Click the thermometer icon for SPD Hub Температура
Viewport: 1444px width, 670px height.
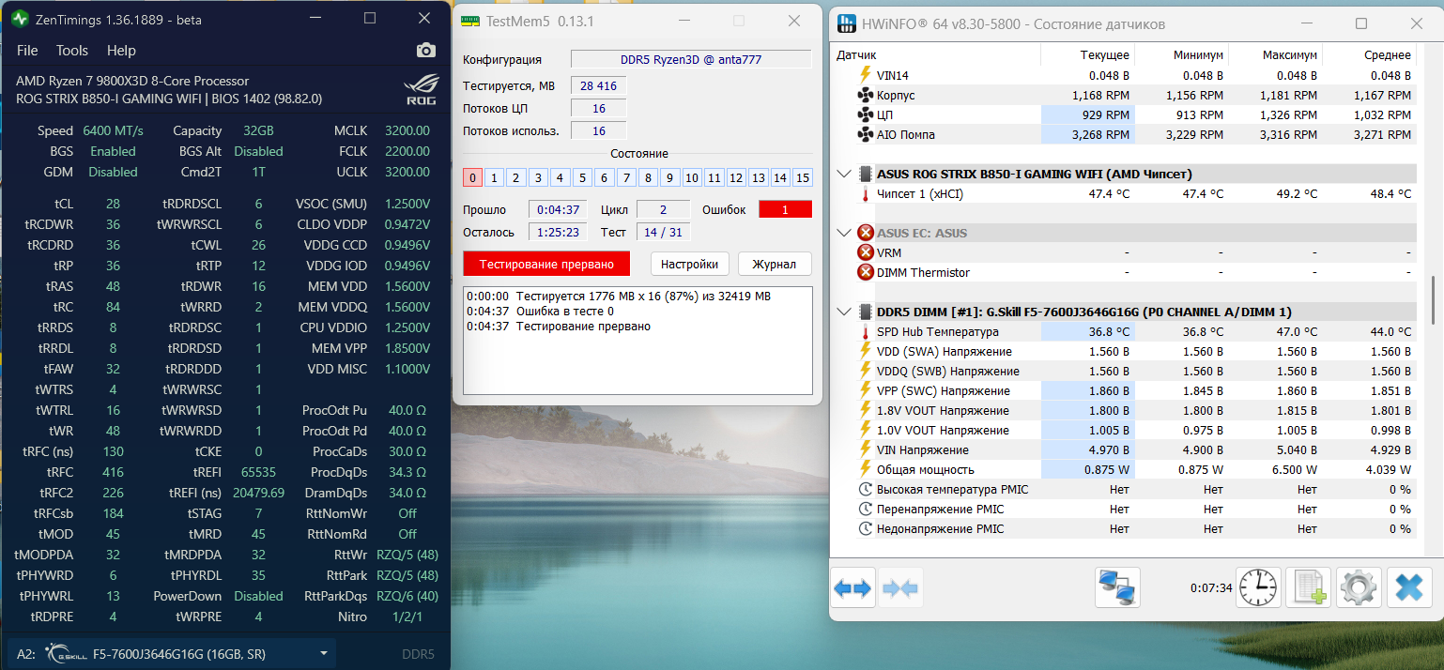tap(866, 331)
